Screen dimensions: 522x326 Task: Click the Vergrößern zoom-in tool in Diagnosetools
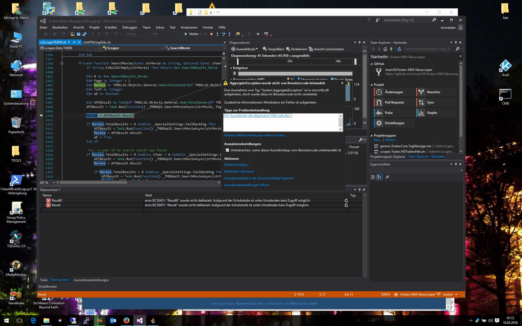[x=273, y=49]
